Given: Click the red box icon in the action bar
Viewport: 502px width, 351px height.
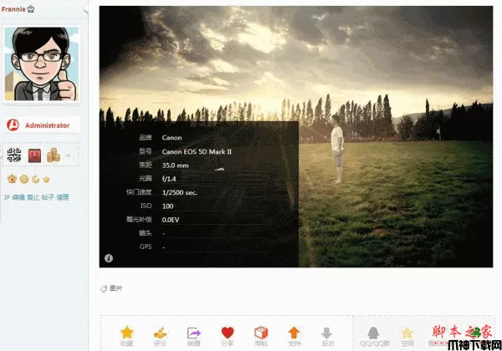Looking at the screenshot, I should (261, 333).
